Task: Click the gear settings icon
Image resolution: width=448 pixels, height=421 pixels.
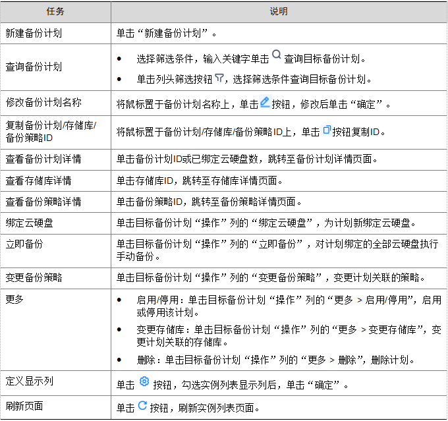Action: (144, 381)
